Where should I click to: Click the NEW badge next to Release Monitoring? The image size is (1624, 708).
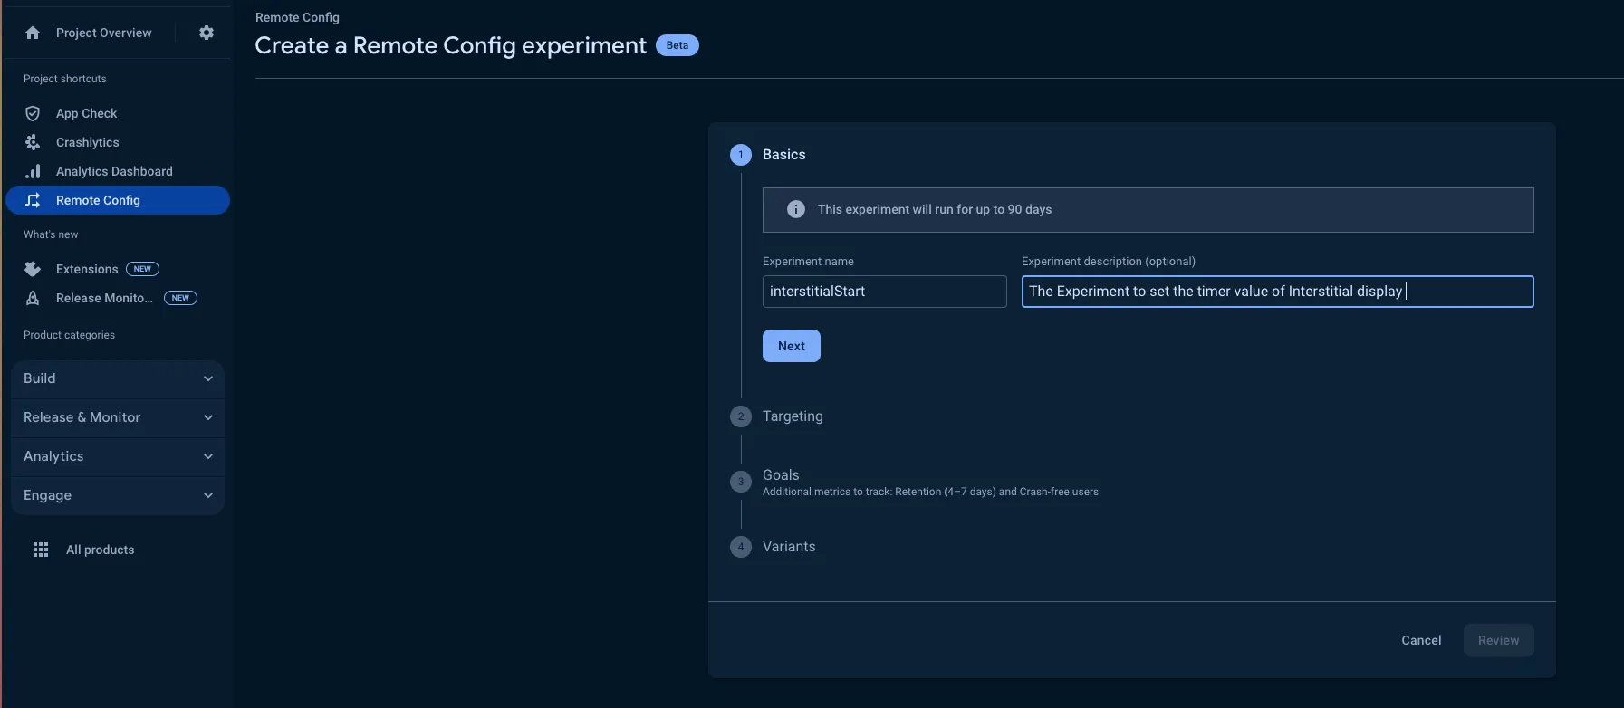[180, 298]
